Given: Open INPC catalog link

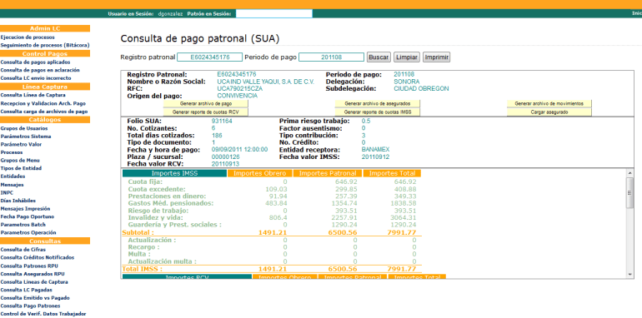Looking at the screenshot, I should (x=7, y=192).
